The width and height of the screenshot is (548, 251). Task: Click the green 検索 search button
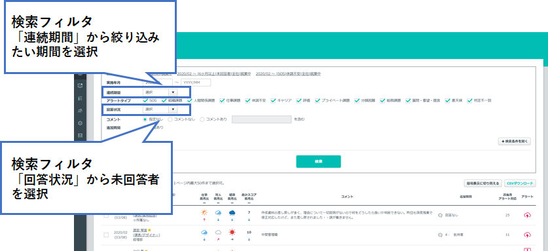pos(318,161)
